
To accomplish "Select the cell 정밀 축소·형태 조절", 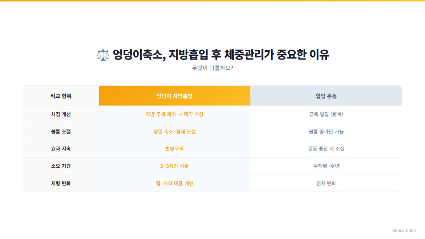I will 175,132.
